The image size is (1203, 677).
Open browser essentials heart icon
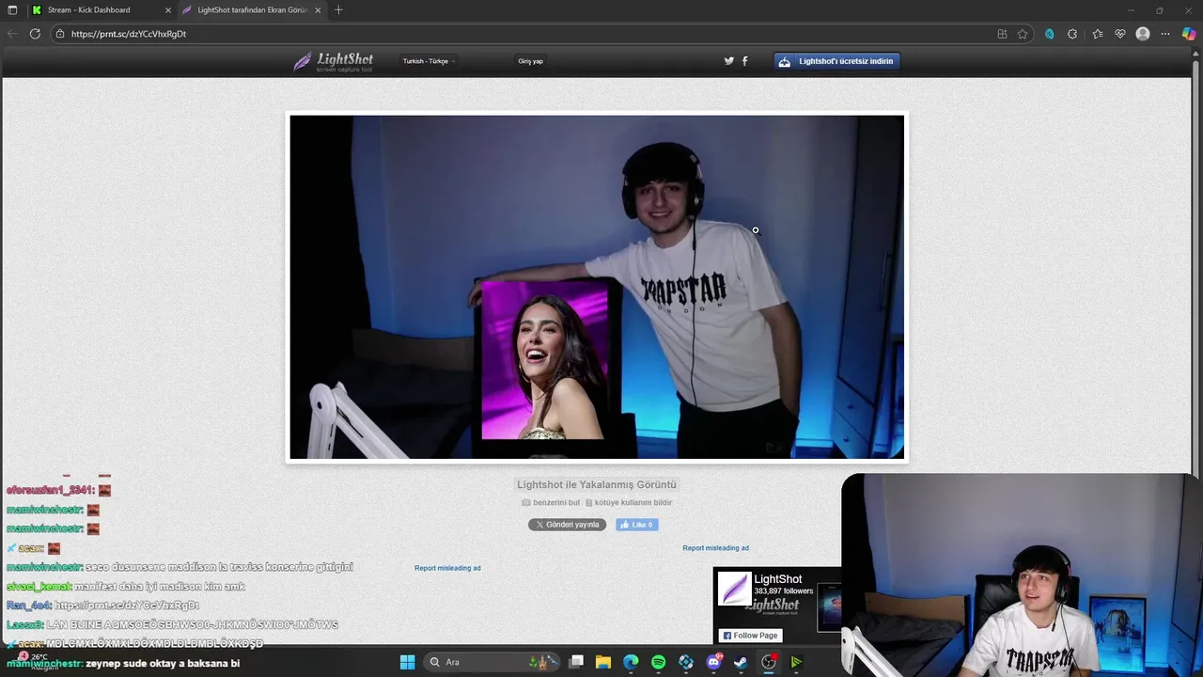coord(1119,34)
